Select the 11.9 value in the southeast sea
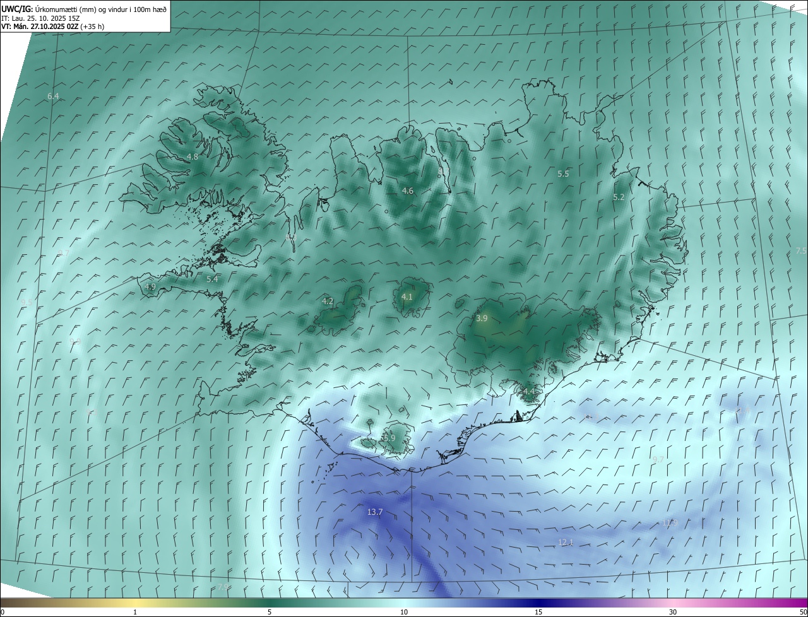Viewport: 808px width, 617px height. 670,523
